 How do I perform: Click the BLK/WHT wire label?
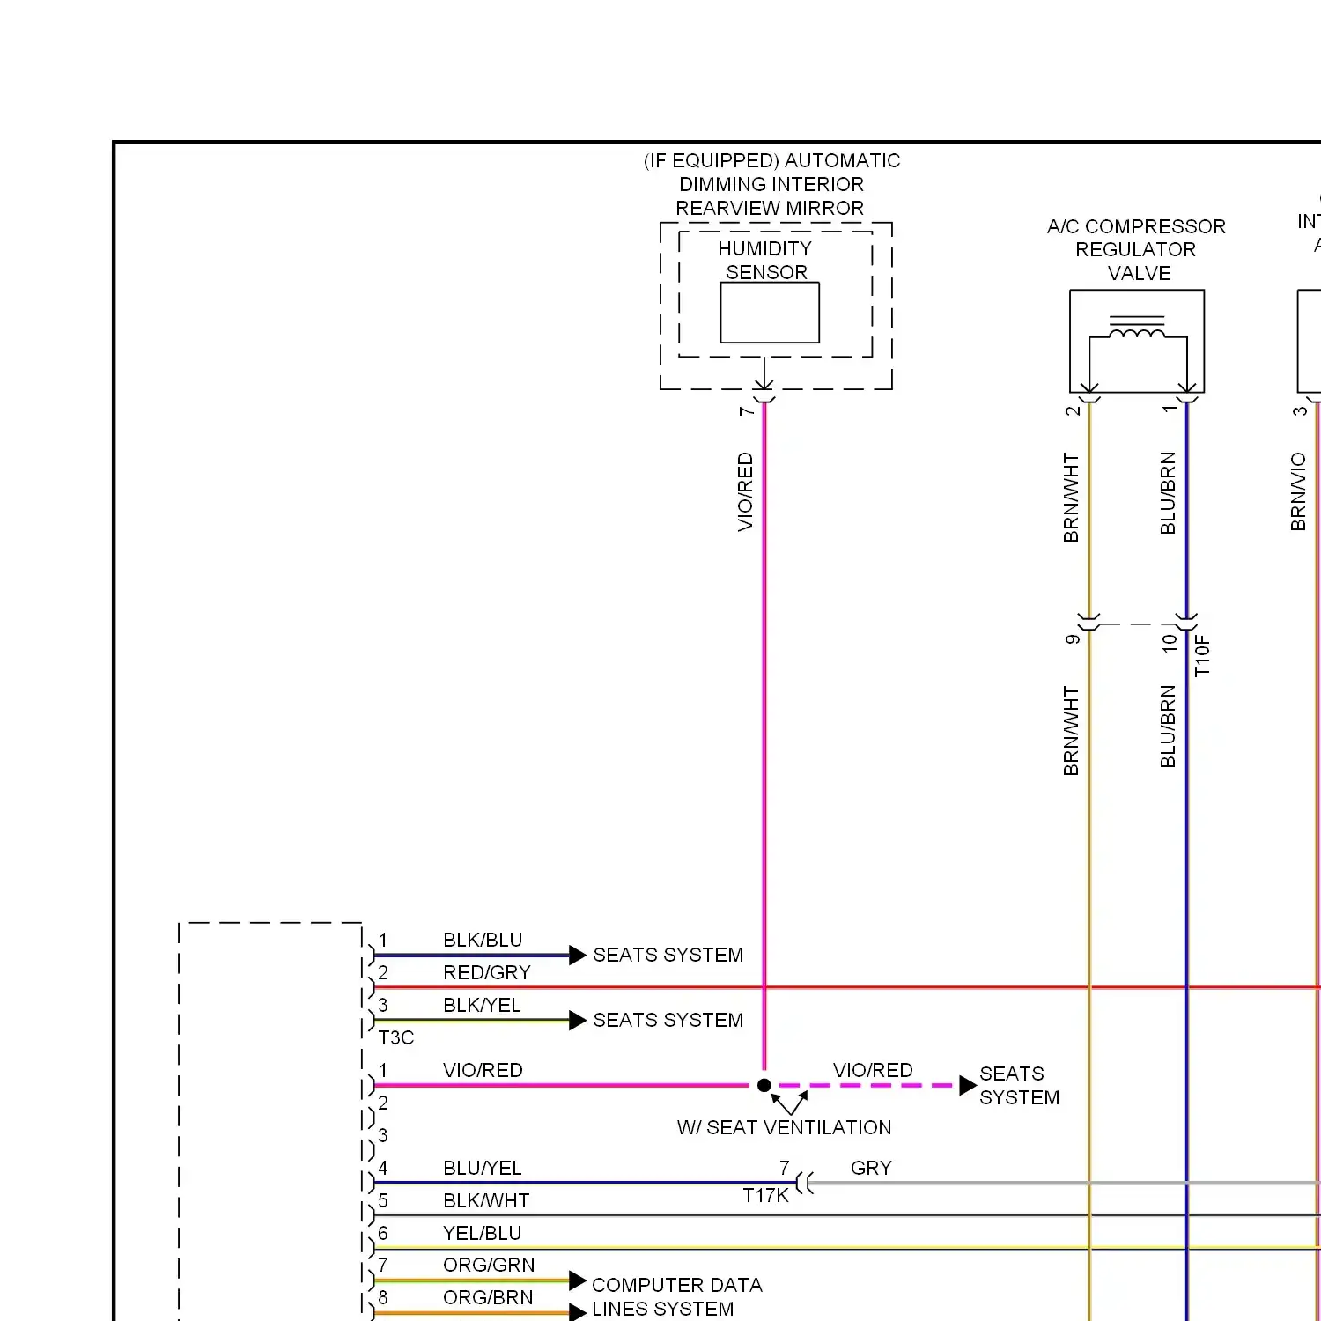486,1200
